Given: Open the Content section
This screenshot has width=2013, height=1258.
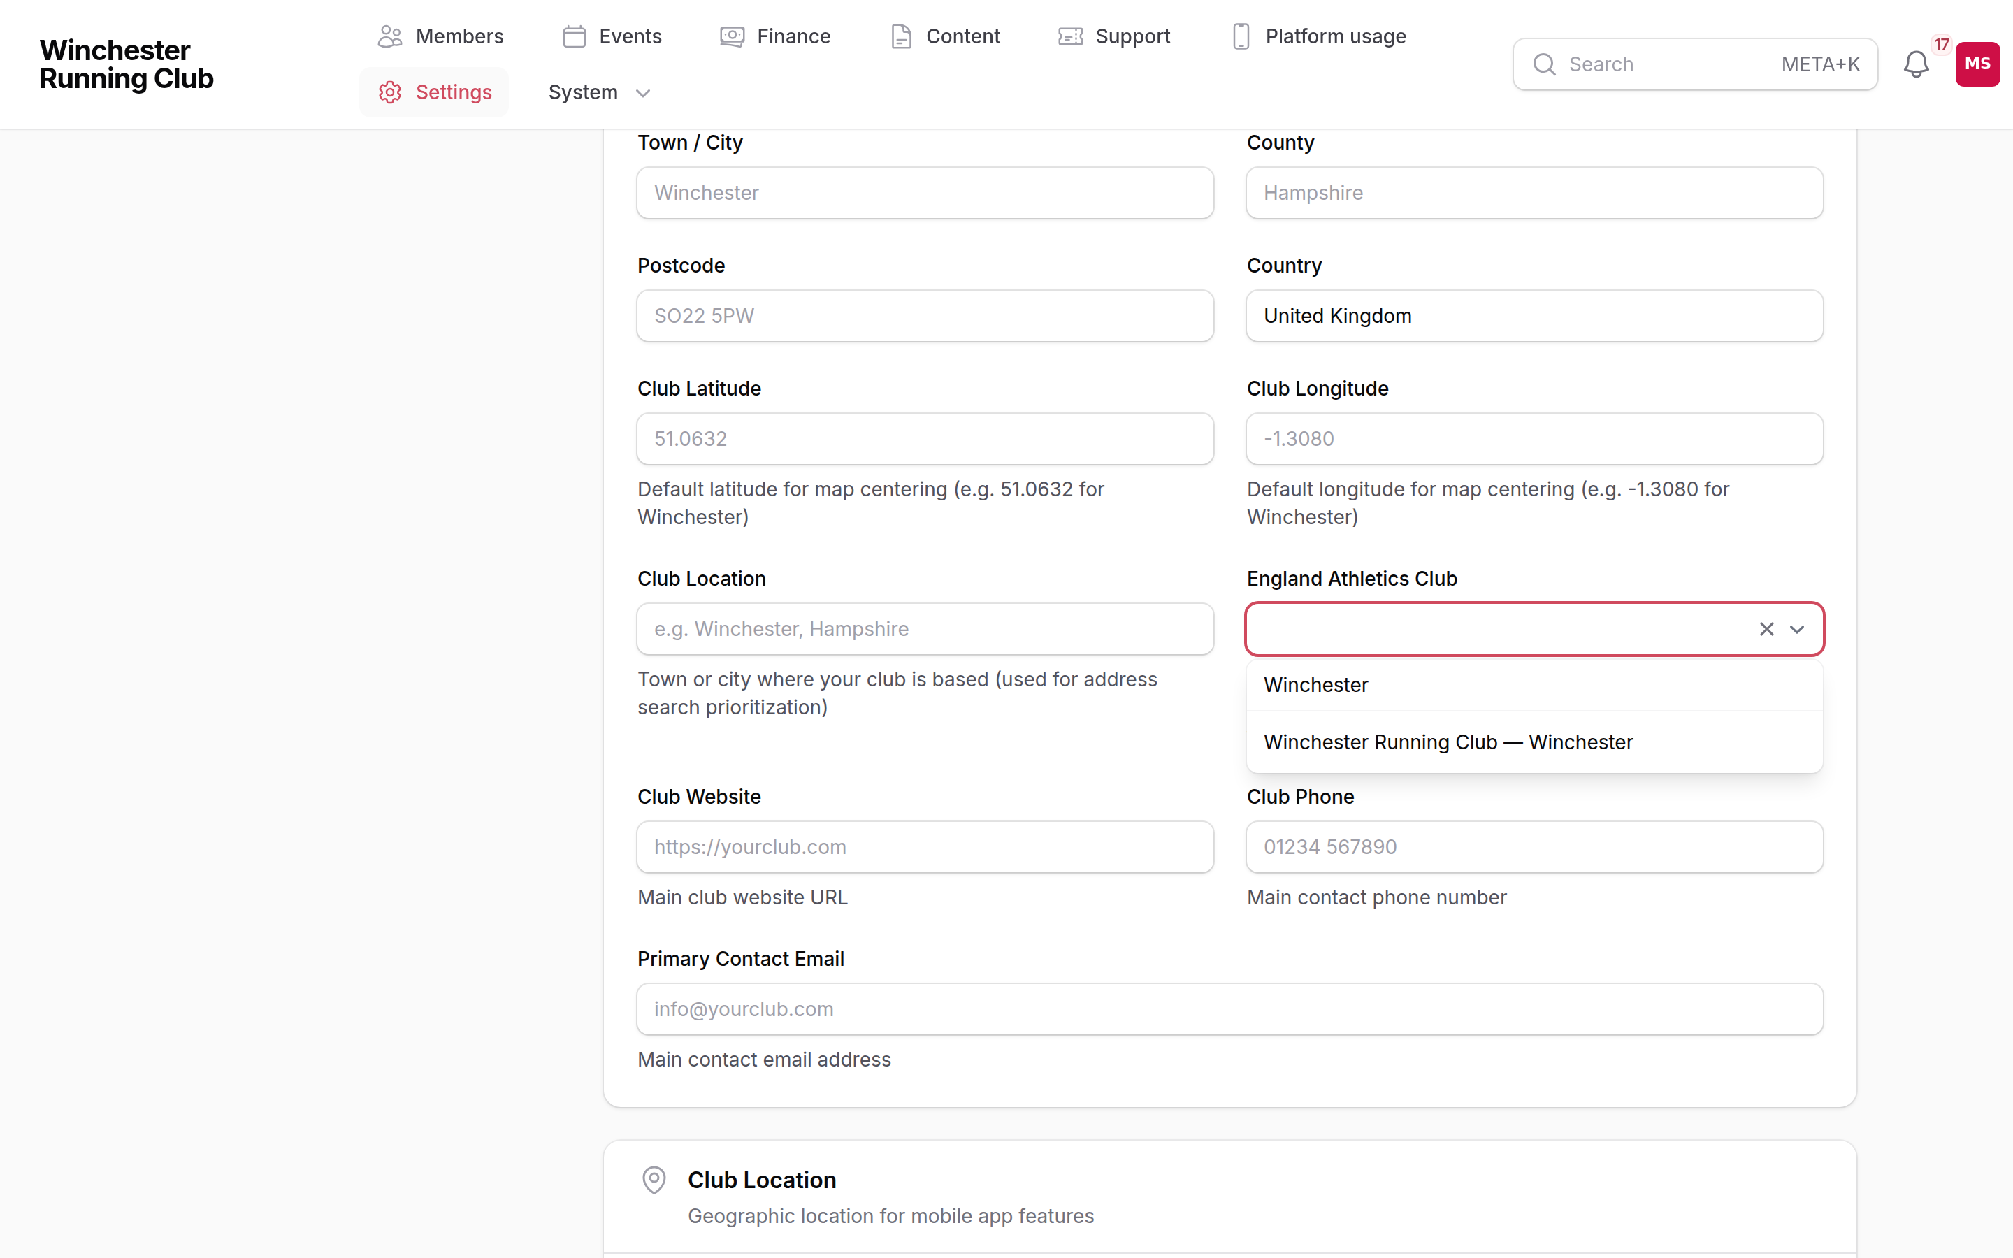Looking at the screenshot, I should coord(945,36).
